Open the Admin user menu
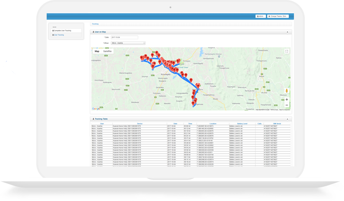Screen dimensions: 344x201 260,17
